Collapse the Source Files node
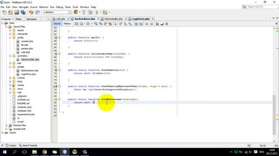The height and width of the screenshot is (156, 279). pos(6,27)
